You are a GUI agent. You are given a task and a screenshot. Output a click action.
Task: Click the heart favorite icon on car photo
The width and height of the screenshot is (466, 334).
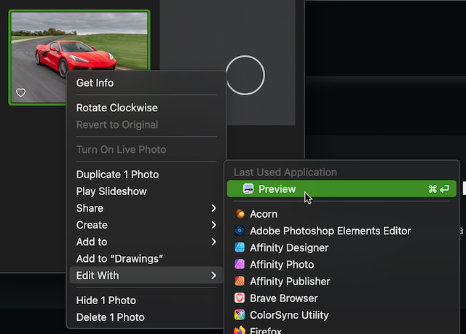coord(20,92)
